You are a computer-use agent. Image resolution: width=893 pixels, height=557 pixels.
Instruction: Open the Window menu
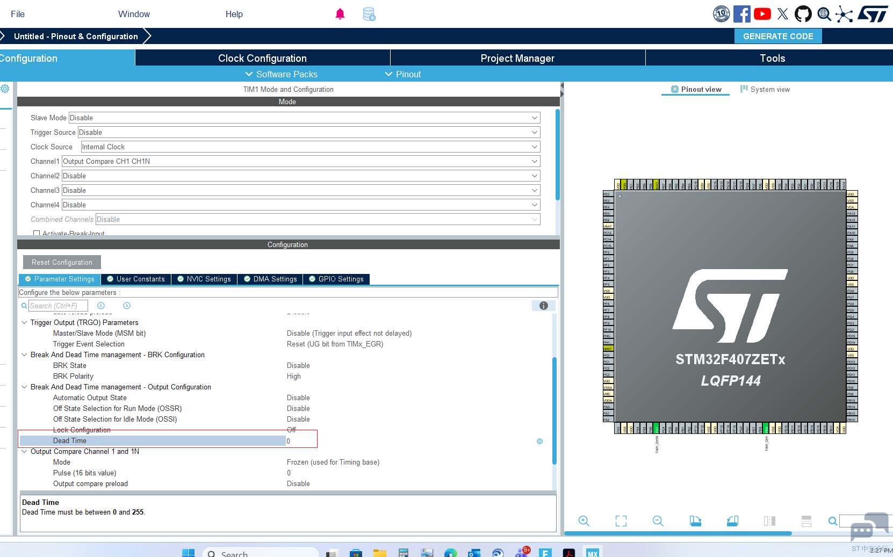(x=133, y=14)
